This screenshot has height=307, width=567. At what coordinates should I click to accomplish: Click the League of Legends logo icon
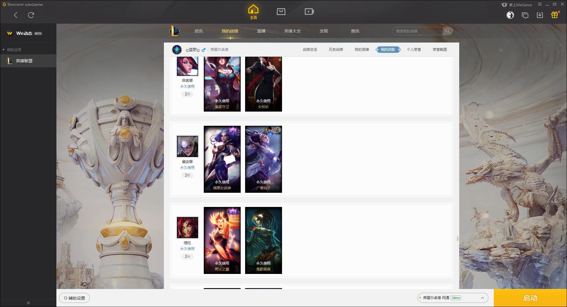[175, 31]
